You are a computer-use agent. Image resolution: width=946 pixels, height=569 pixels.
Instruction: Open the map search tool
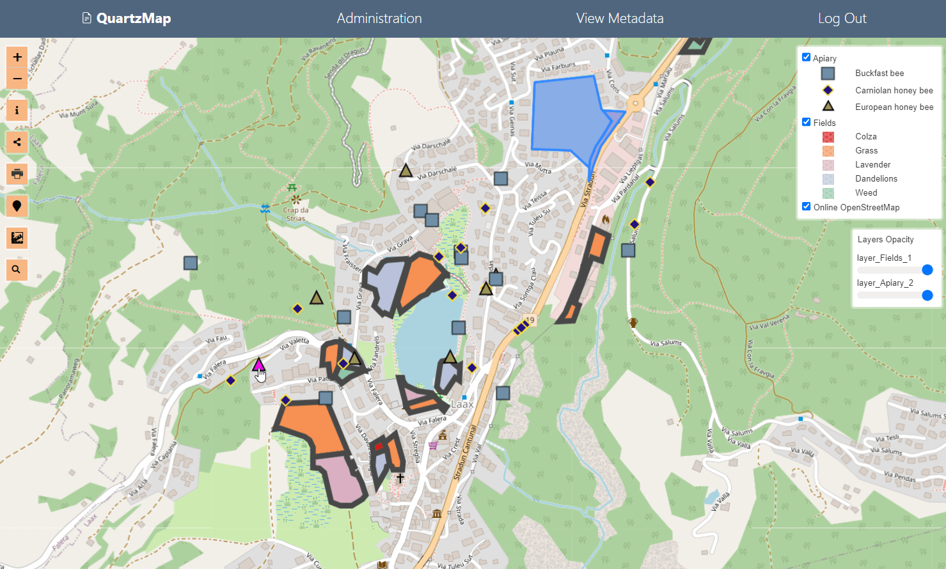point(17,270)
